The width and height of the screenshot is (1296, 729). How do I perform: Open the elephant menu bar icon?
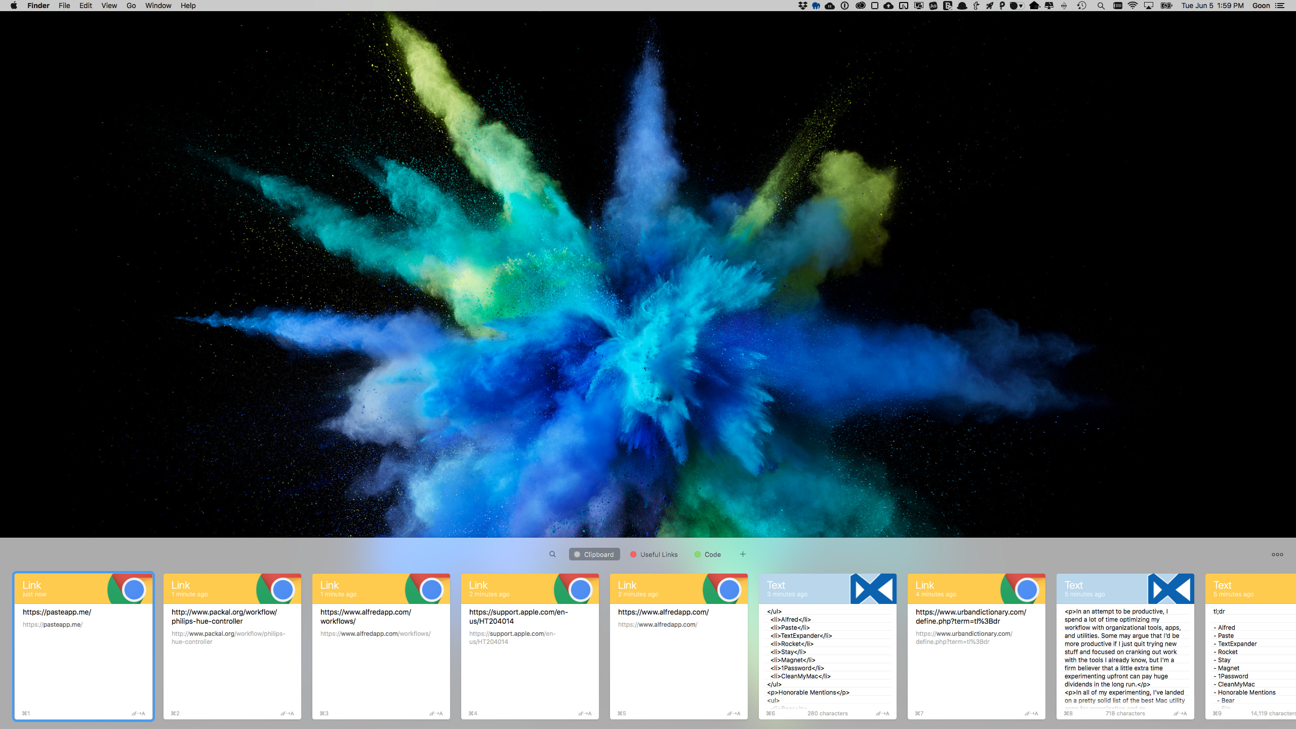coord(816,6)
